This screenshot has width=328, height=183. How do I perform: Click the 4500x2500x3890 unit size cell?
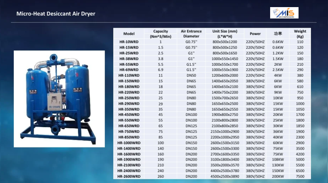coord(225,176)
